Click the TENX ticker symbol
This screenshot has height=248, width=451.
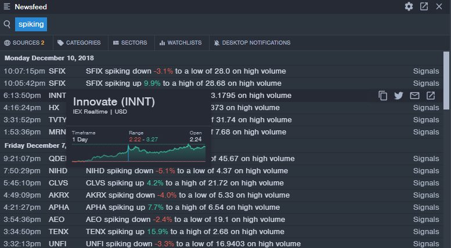[x=59, y=232]
